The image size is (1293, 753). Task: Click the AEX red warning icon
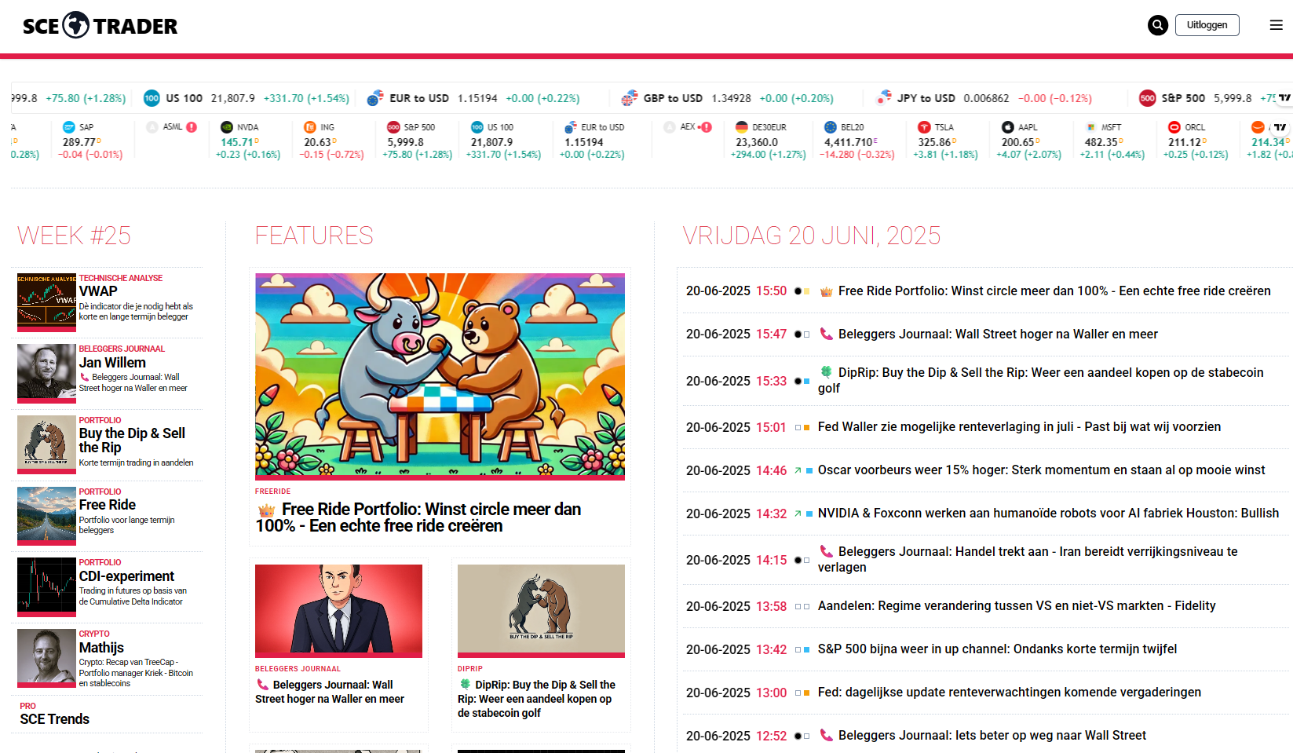click(706, 127)
